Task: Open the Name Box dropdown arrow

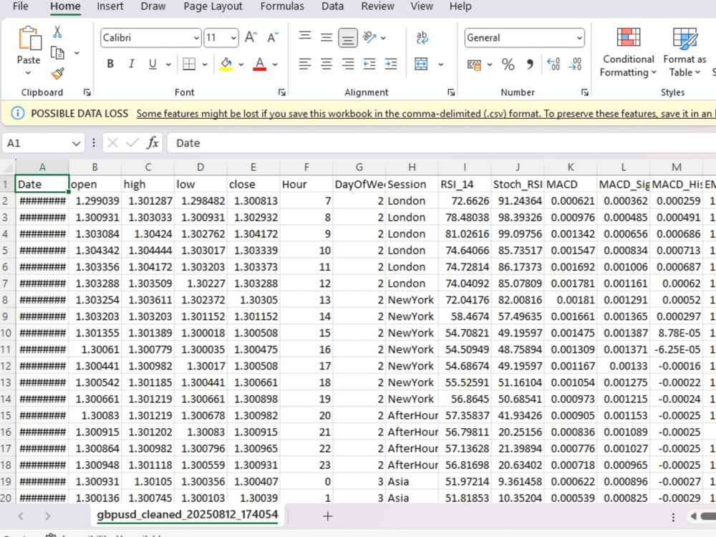Action: (x=76, y=143)
